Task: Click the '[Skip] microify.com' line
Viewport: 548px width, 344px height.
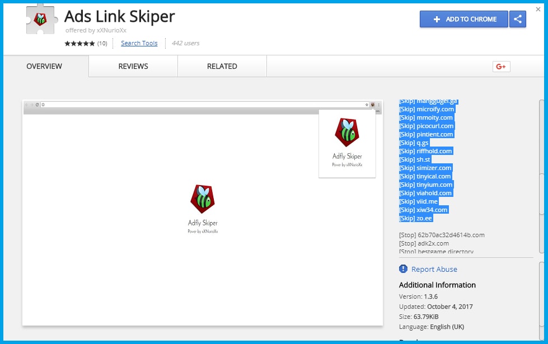Action: click(427, 109)
